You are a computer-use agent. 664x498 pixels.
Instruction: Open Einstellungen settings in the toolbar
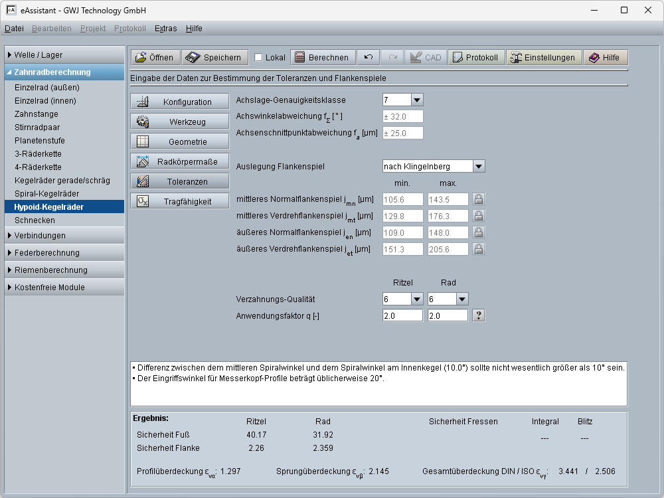coord(542,58)
